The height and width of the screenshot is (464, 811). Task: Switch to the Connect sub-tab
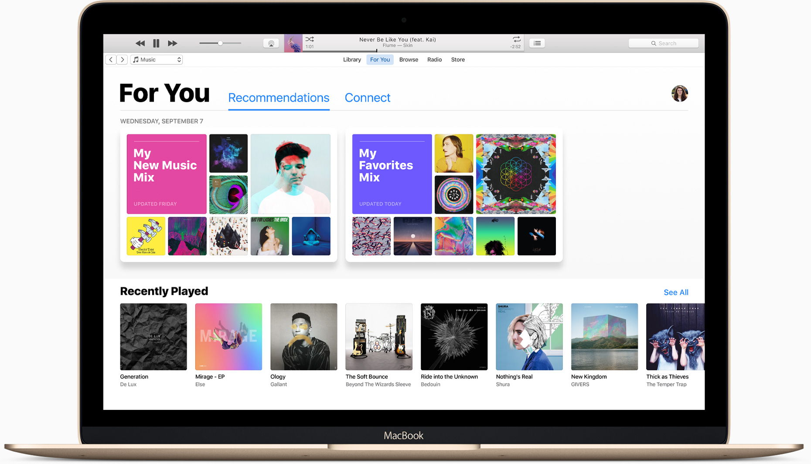(368, 98)
